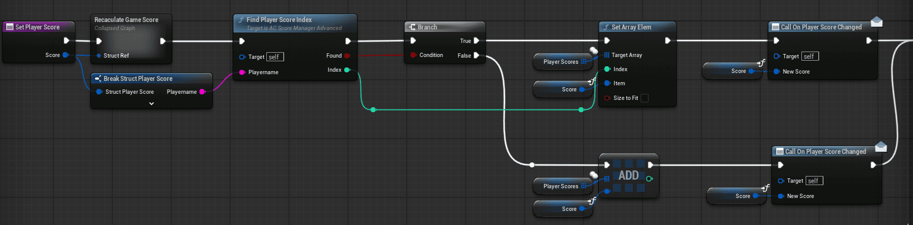The image size is (913, 225).
Task: Select the Score variable node feeding Set Array Elem Item
Action: click(563, 89)
